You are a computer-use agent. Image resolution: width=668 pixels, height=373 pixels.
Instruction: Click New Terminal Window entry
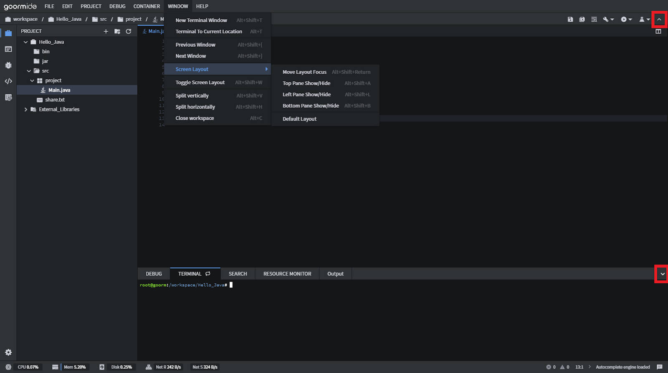point(201,20)
